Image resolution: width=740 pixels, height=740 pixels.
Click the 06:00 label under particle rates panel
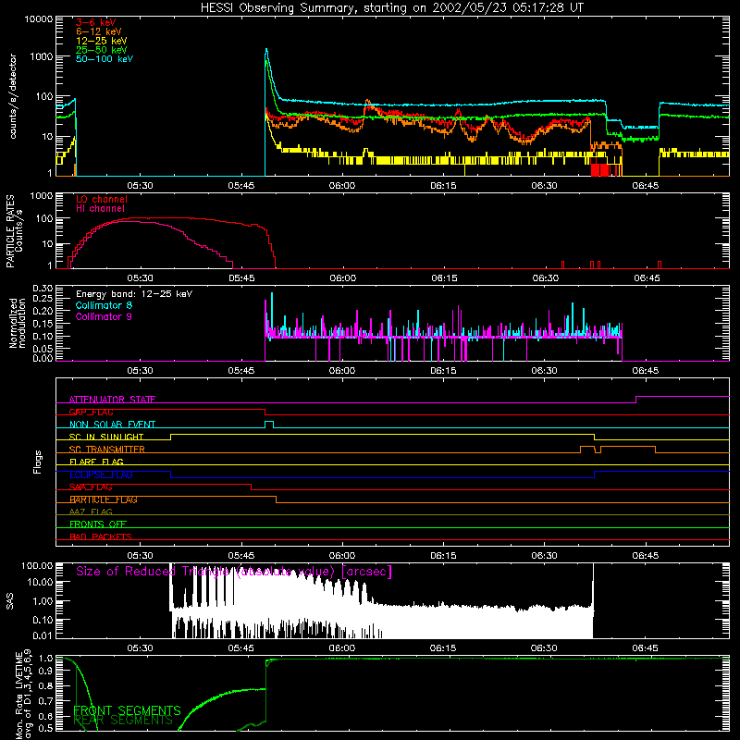coord(343,278)
